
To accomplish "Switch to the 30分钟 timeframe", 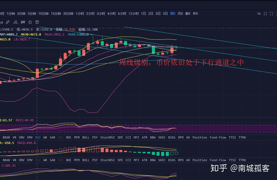I will (68, 14).
